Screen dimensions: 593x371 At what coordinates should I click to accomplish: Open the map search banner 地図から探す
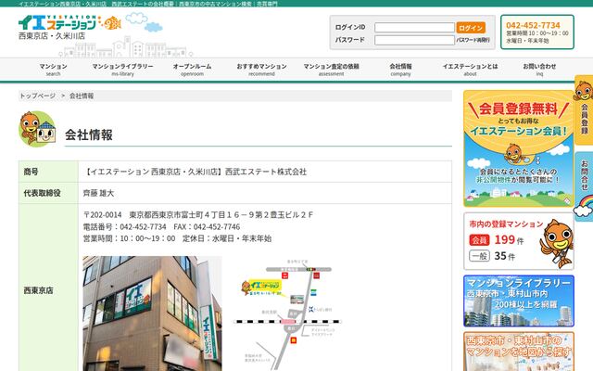click(x=519, y=352)
